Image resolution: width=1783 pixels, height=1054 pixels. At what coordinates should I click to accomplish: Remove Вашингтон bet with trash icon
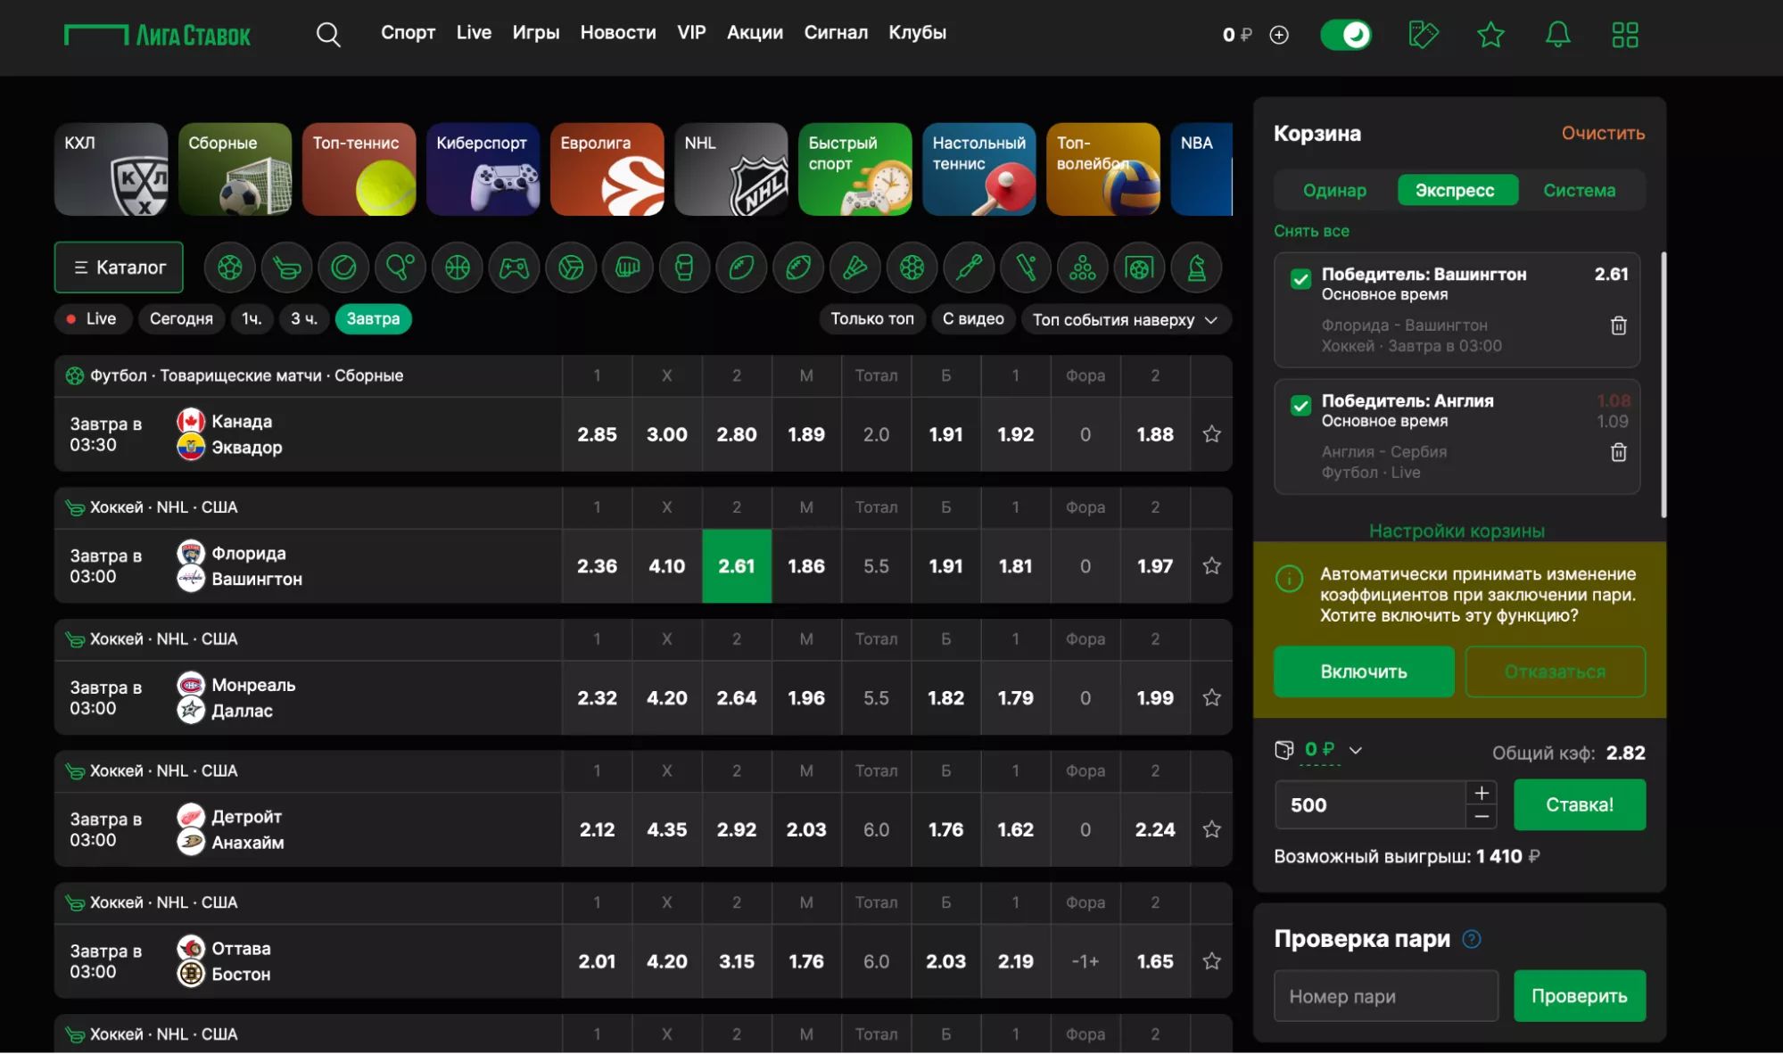coord(1618,325)
